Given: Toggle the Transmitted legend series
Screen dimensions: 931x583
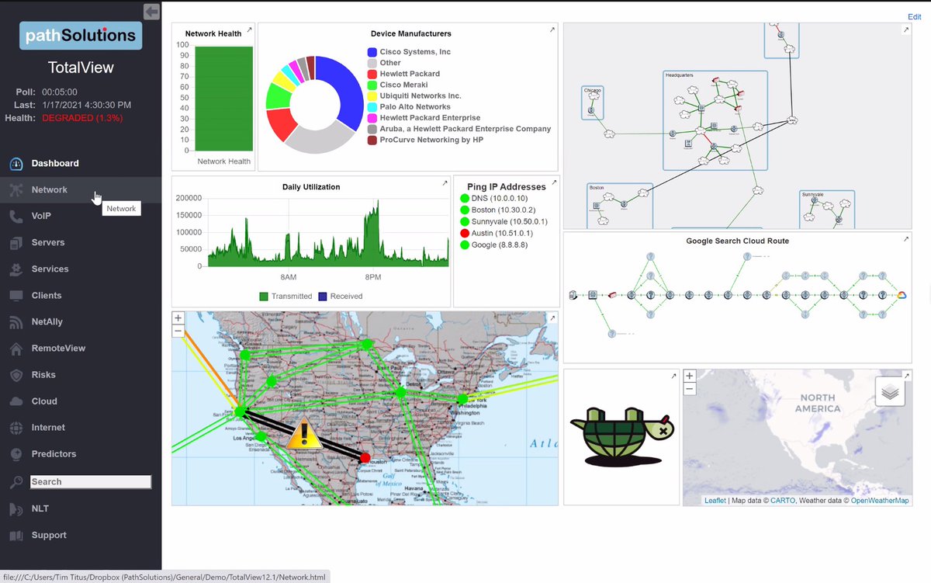Looking at the screenshot, I should (x=264, y=297).
